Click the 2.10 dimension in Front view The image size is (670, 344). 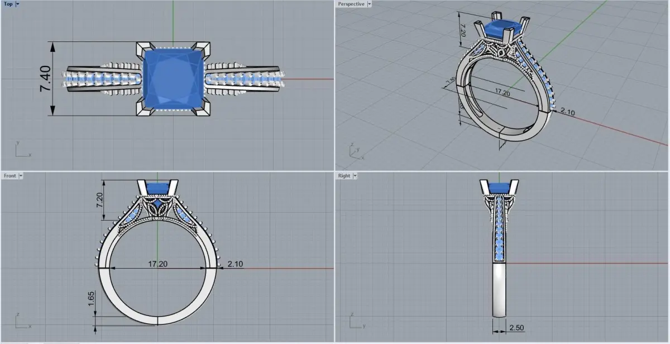(235, 264)
